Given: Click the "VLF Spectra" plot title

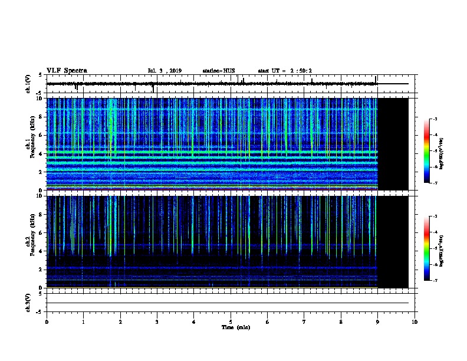Looking at the screenshot, I should click(x=67, y=71).
